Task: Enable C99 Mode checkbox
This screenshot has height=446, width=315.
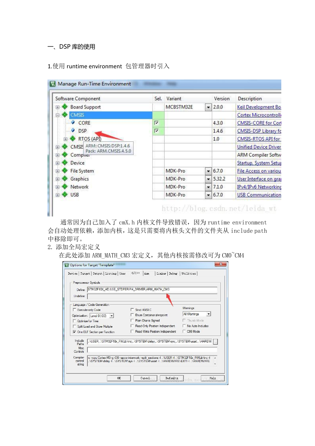Action: point(184,332)
